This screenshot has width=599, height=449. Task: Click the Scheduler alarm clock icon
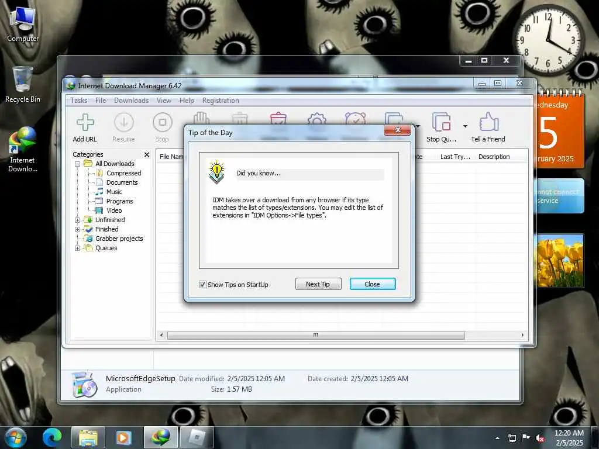[355, 118]
